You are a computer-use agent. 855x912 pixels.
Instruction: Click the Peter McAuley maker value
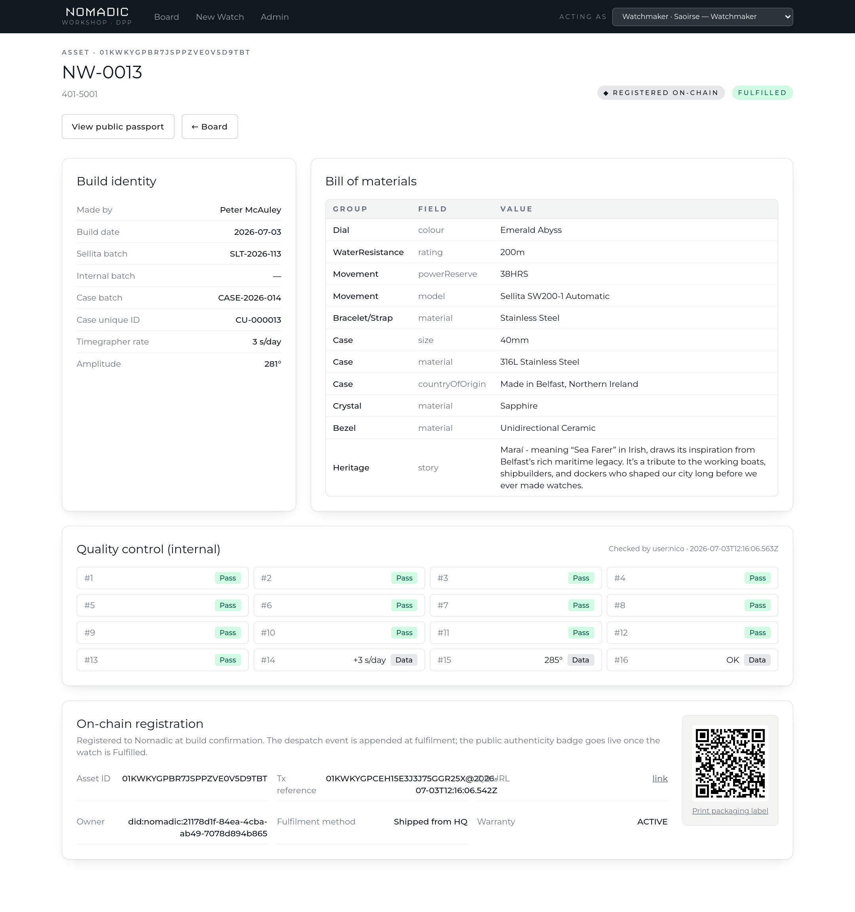pyautogui.click(x=250, y=209)
